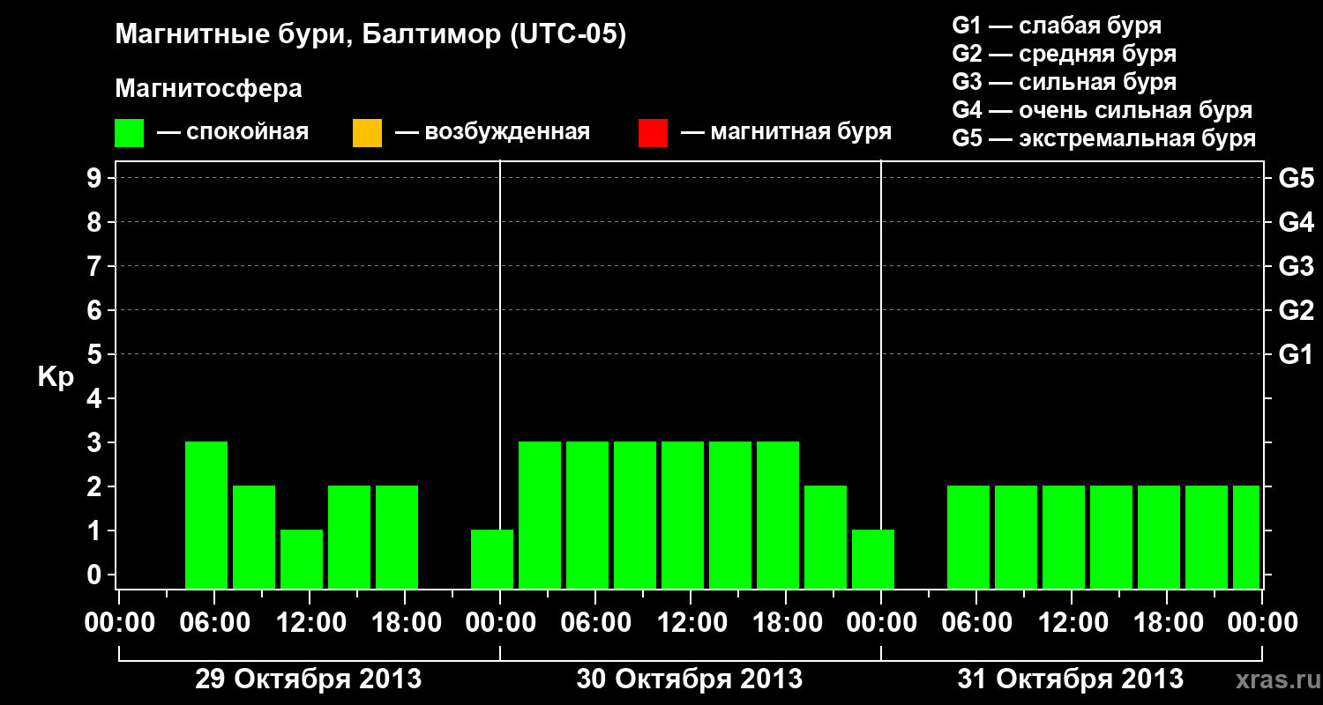Click the Kp 1 bar spanning midnight into 30 October
This screenshot has height=705, width=1323.
(492, 559)
